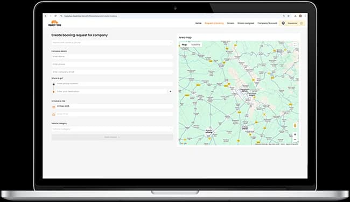Open the Drivers assigned nav item

pos(246,23)
